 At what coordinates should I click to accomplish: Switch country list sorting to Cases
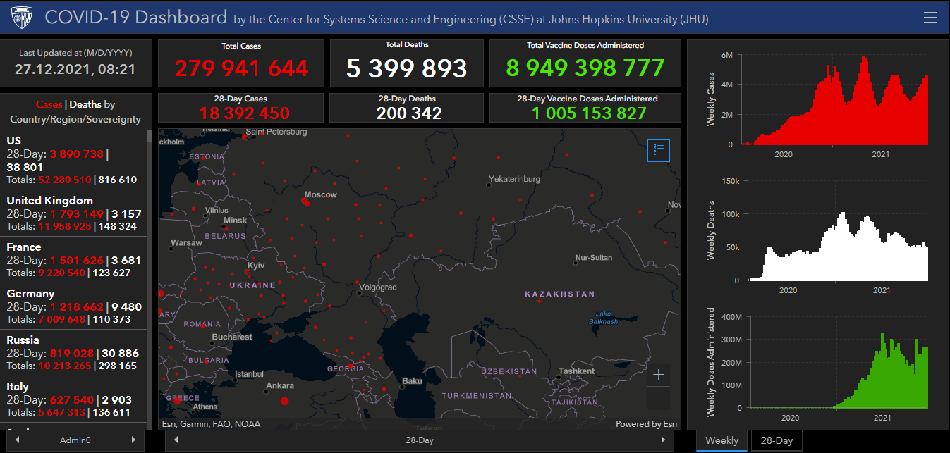click(x=49, y=104)
